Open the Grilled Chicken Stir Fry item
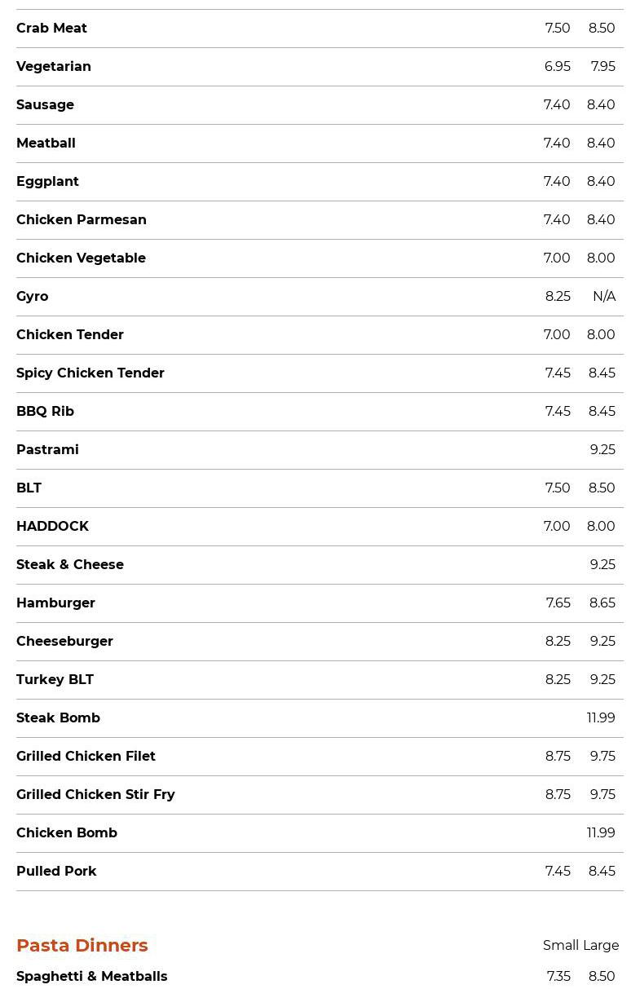 pos(95,795)
